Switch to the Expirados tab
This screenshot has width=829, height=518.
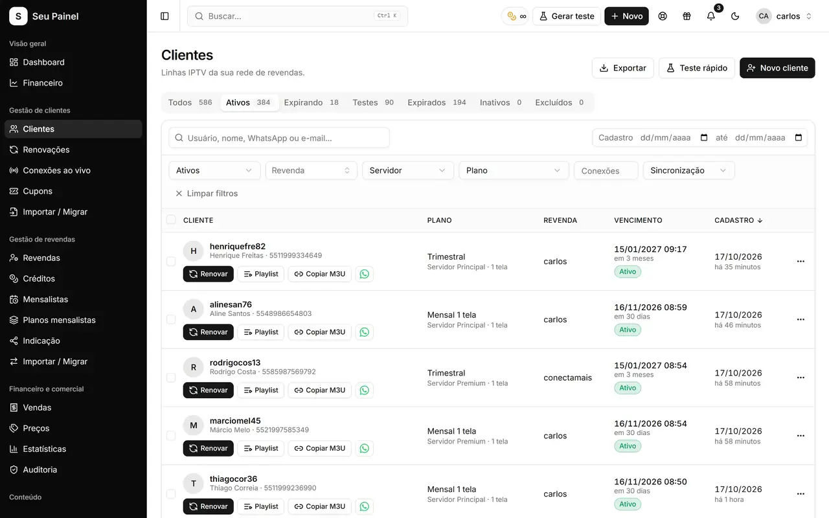point(437,102)
